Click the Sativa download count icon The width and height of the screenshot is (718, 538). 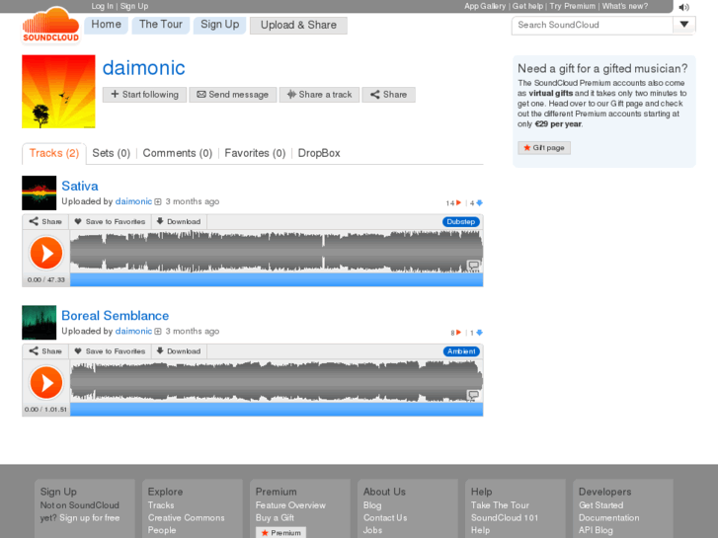pyautogui.click(x=479, y=202)
